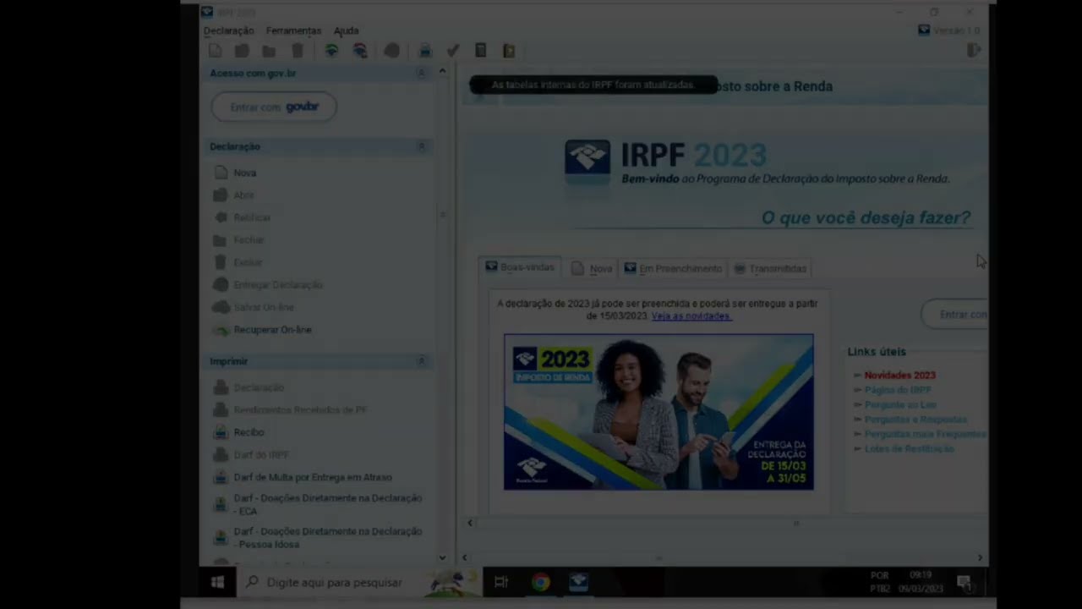Viewport: 1082px width, 609px height.
Task: Collapse the Imprimir sidebar section
Action: pos(421,361)
